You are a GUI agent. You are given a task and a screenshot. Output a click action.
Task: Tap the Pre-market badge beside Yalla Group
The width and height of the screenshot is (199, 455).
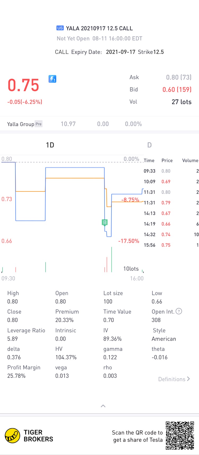(39, 124)
